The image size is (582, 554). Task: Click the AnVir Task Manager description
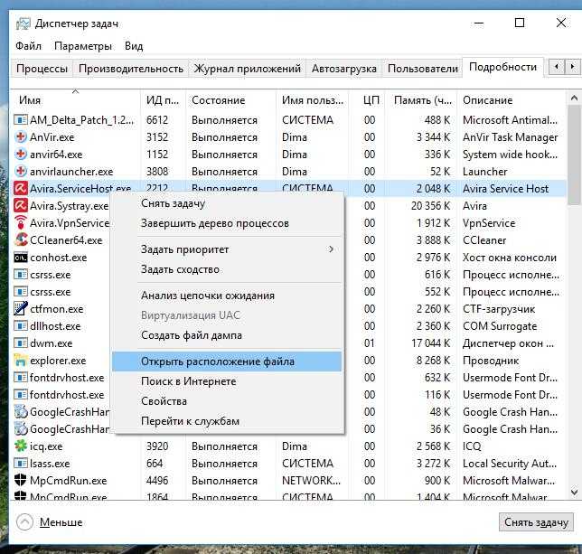tap(510, 137)
